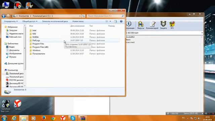The image size is (215, 121).
Task: Open the Общий доступ dropdown
Action: click(x=30, y=21)
